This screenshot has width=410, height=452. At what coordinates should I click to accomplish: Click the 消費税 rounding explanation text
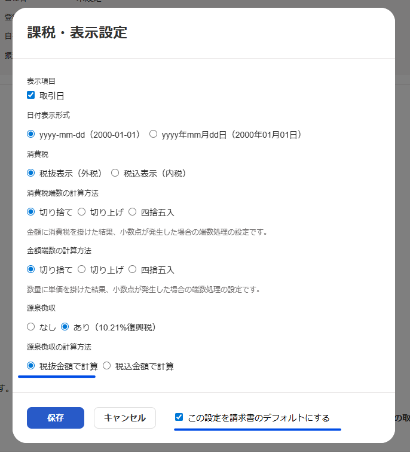tap(146, 232)
